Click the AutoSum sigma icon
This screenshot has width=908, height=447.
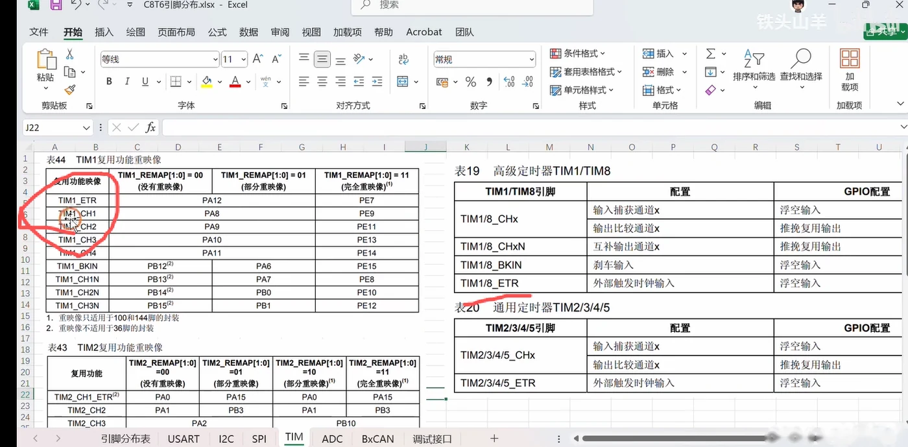point(711,54)
